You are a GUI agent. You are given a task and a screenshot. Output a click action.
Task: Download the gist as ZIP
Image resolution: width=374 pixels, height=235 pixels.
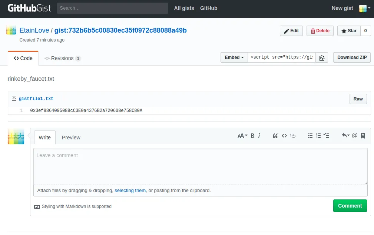tap(352, 57)
